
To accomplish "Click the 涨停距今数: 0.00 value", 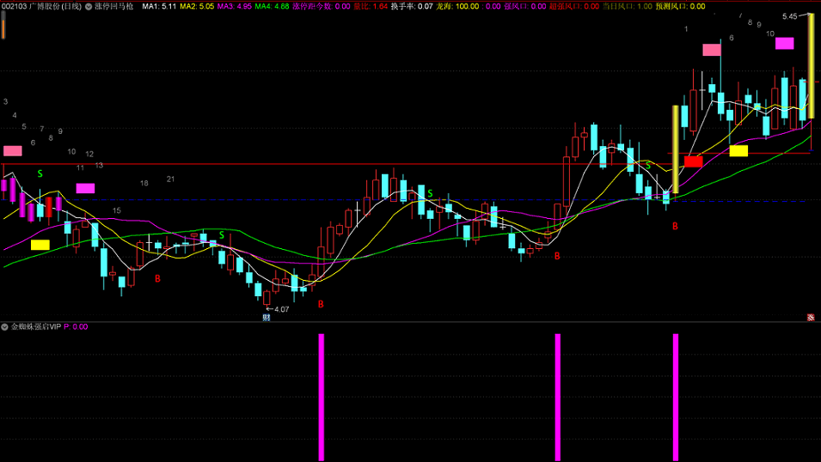I will [321, 6].
